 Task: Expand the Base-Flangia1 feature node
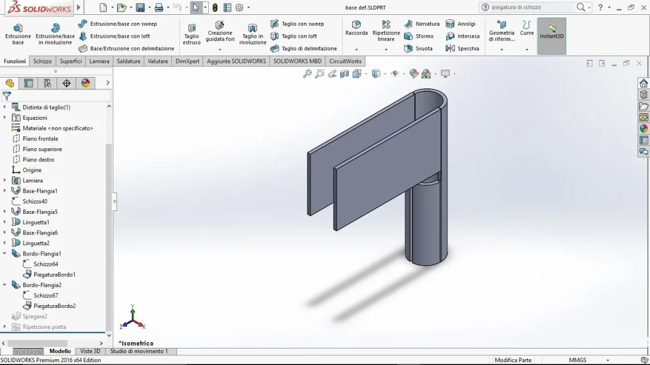(5, 191)
